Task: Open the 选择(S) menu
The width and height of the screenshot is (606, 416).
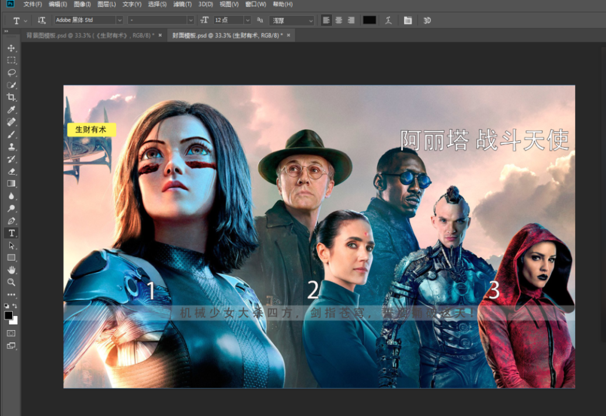Action: (x=157, y=4)
